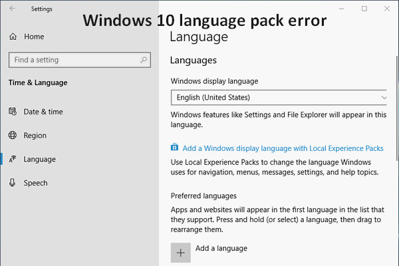This screenshot has width=399, height=266.
Task: Close the Settings window
Action: [x=387, y=9]
